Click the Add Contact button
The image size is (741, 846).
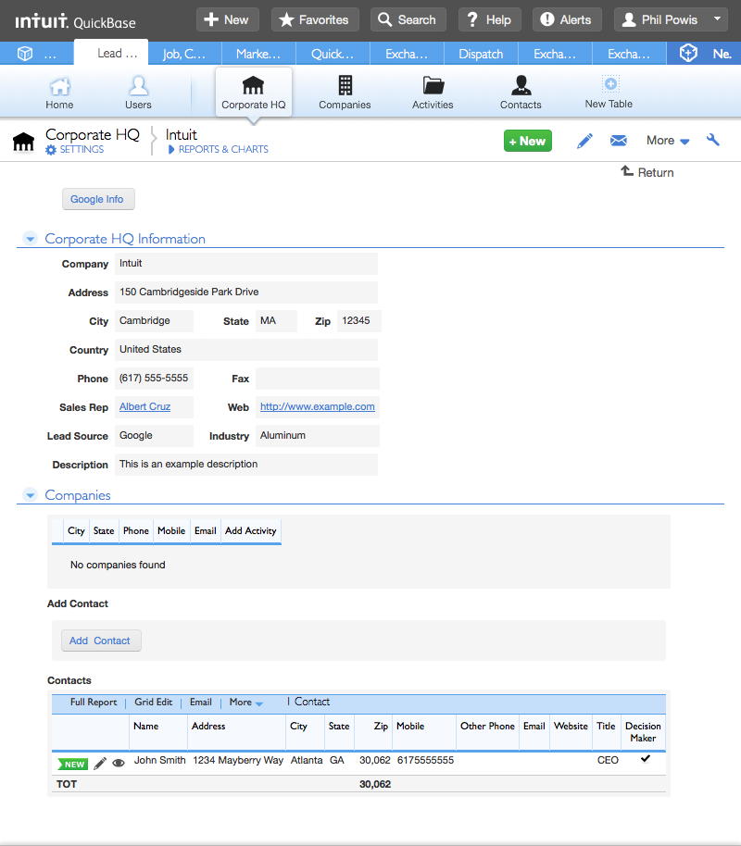[101, 641]
